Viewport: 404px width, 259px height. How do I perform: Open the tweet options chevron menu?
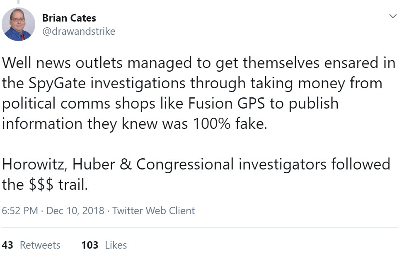pos(392,17)
